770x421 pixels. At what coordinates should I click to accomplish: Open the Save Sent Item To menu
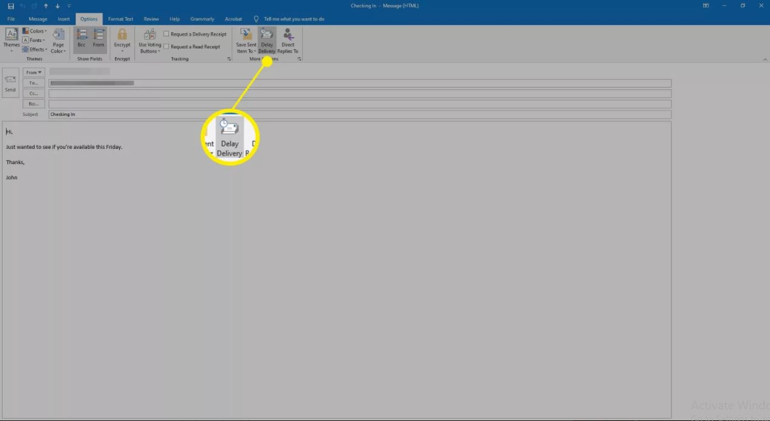click(x=246, y=41)
